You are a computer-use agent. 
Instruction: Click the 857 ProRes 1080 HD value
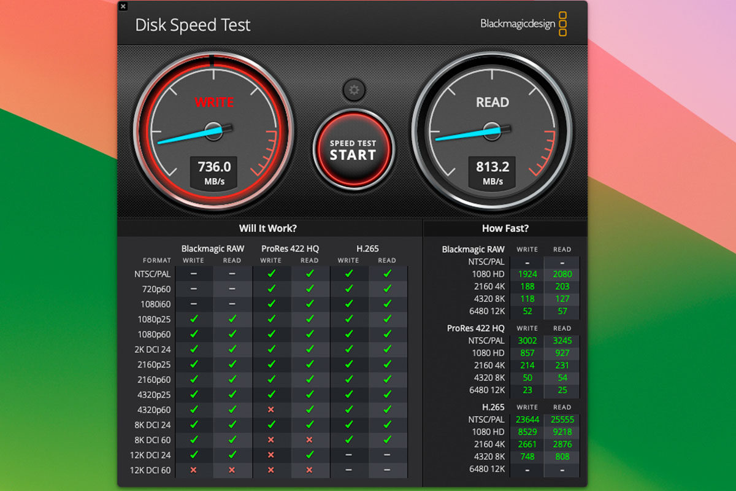527,353
